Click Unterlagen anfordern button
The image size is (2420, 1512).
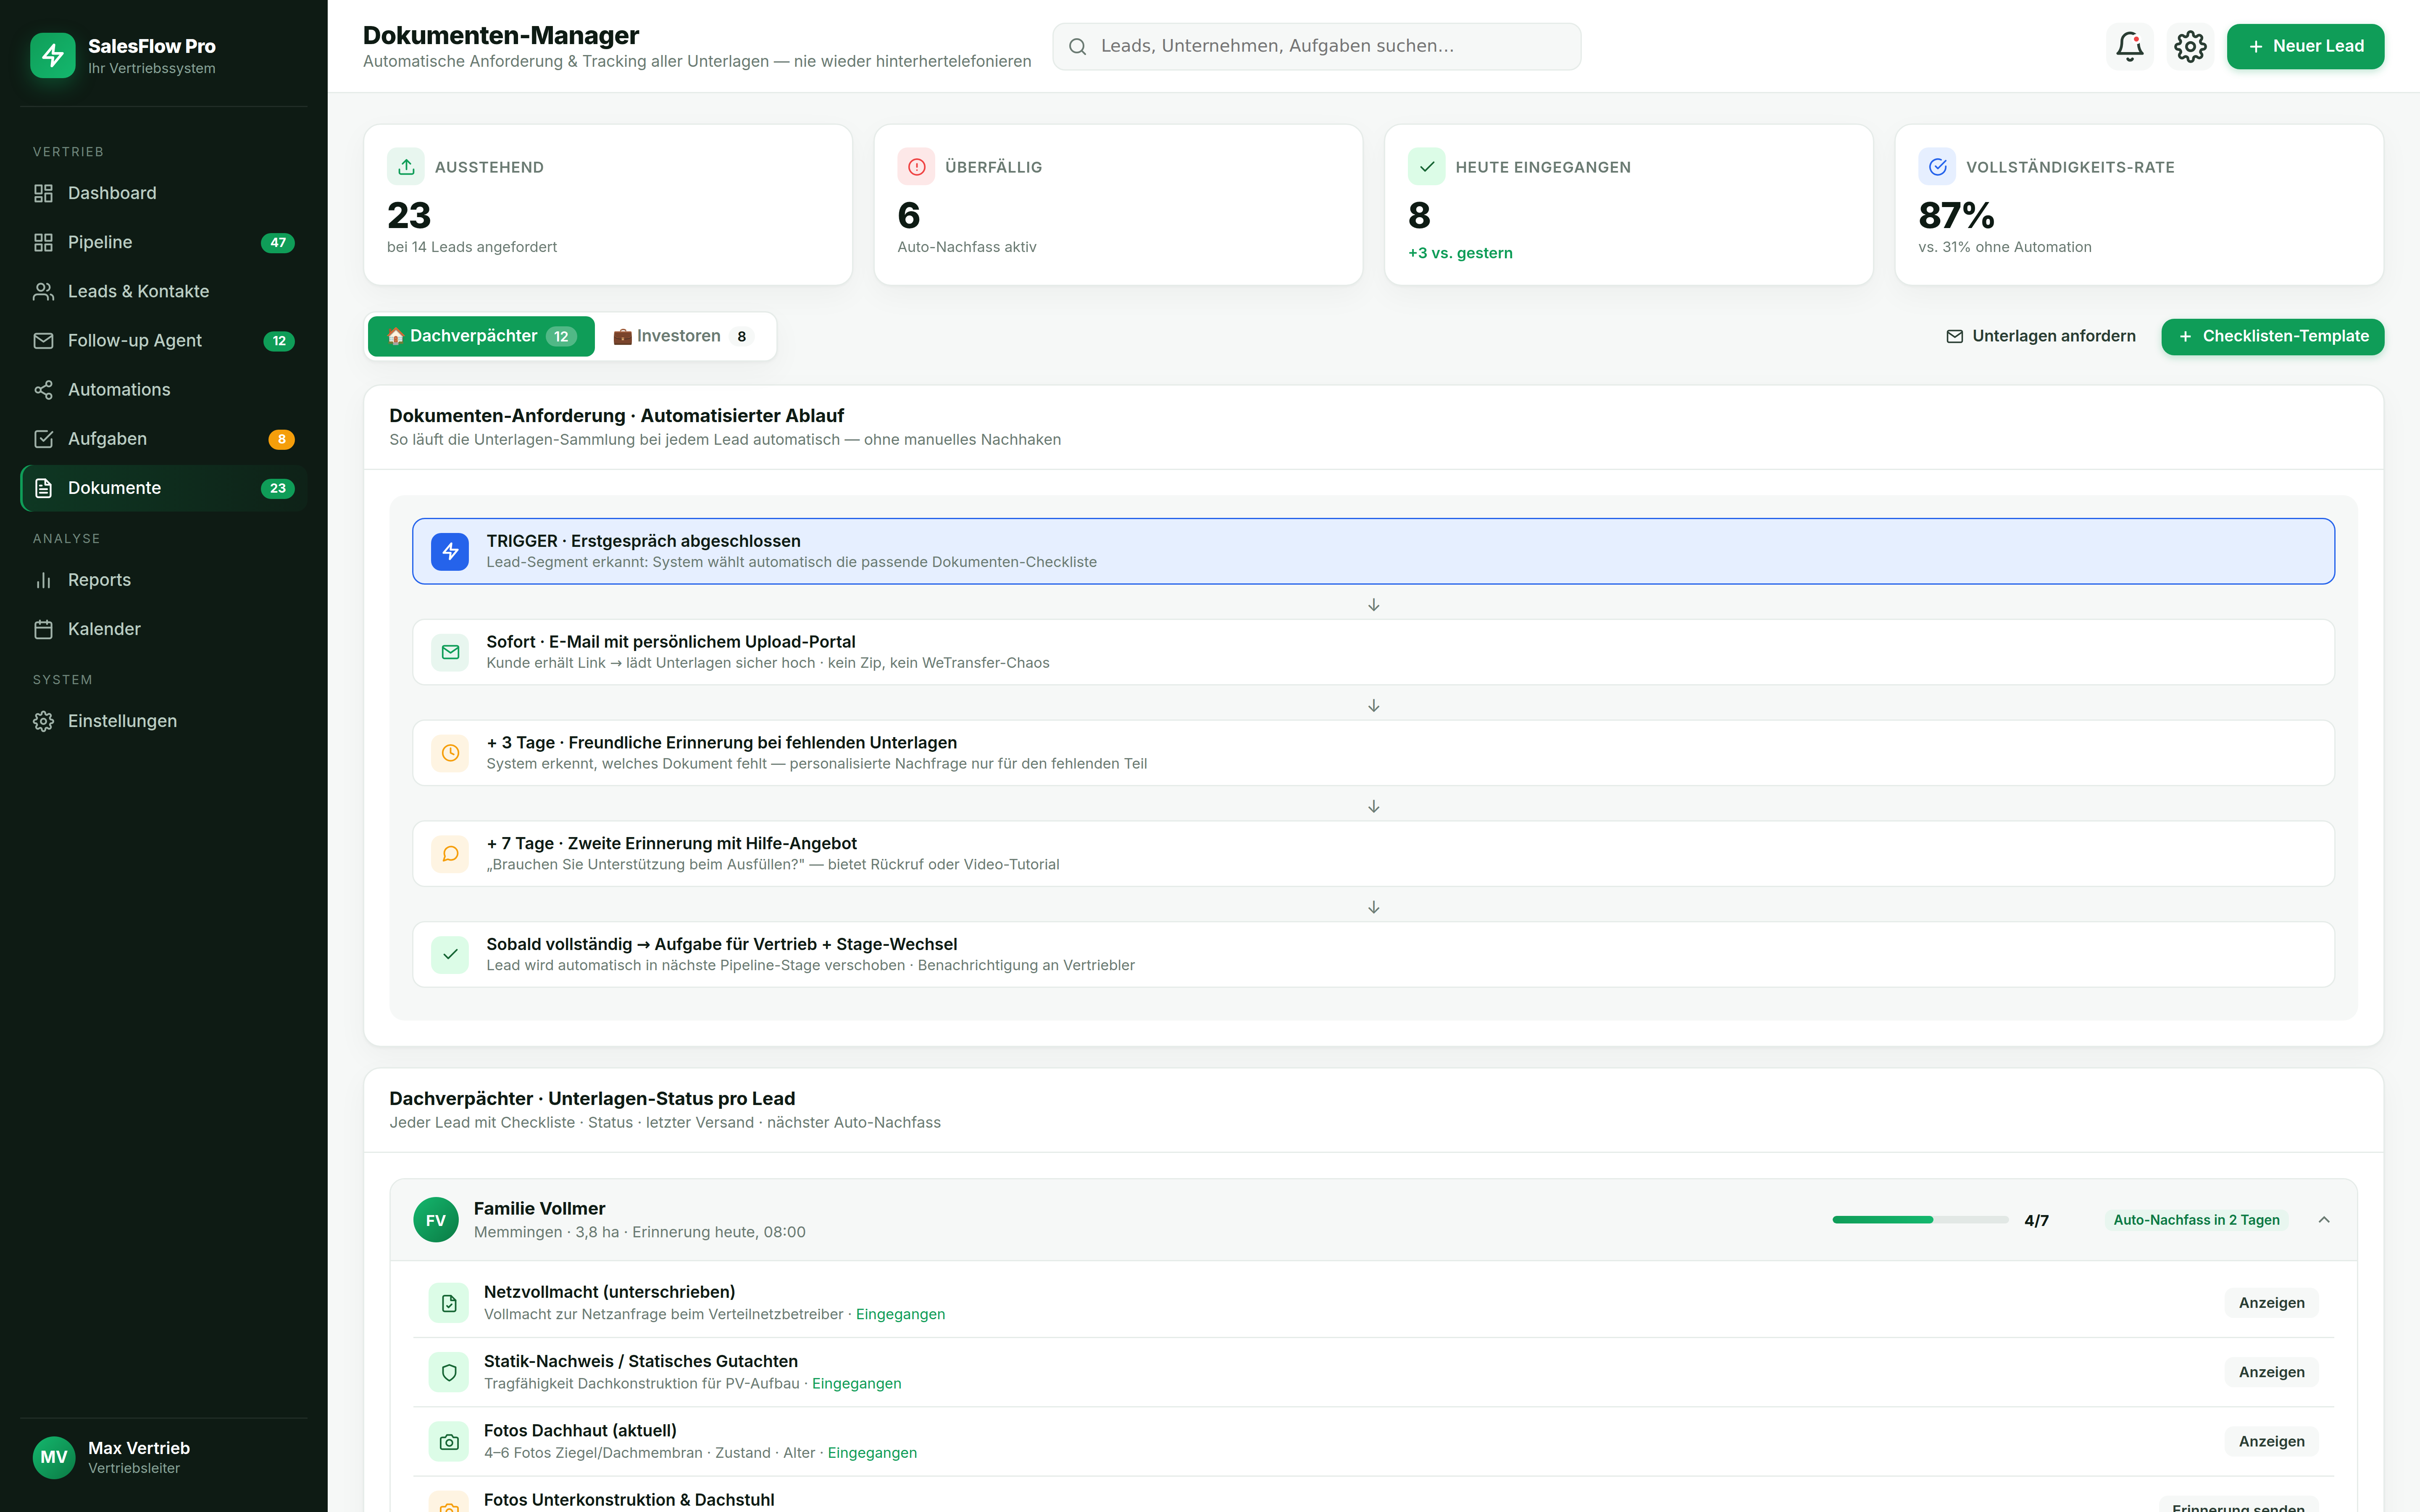click(2040, 336)
